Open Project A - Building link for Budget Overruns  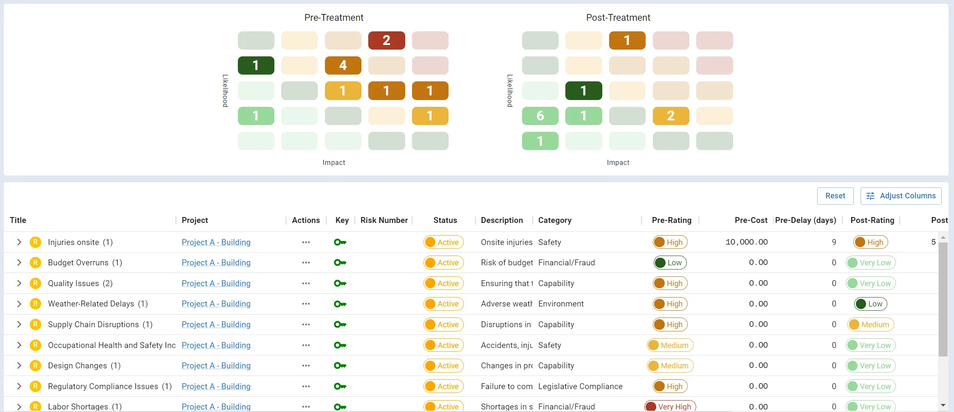pyautogui.click(x=216, y=262)
